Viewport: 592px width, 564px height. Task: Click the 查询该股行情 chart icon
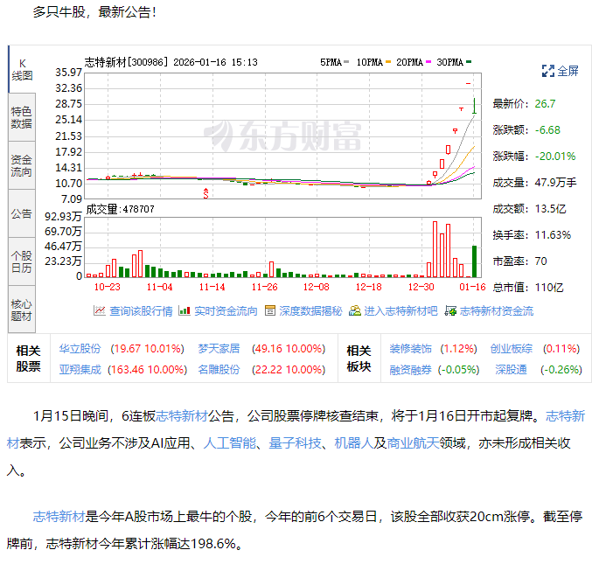point(100,310)
